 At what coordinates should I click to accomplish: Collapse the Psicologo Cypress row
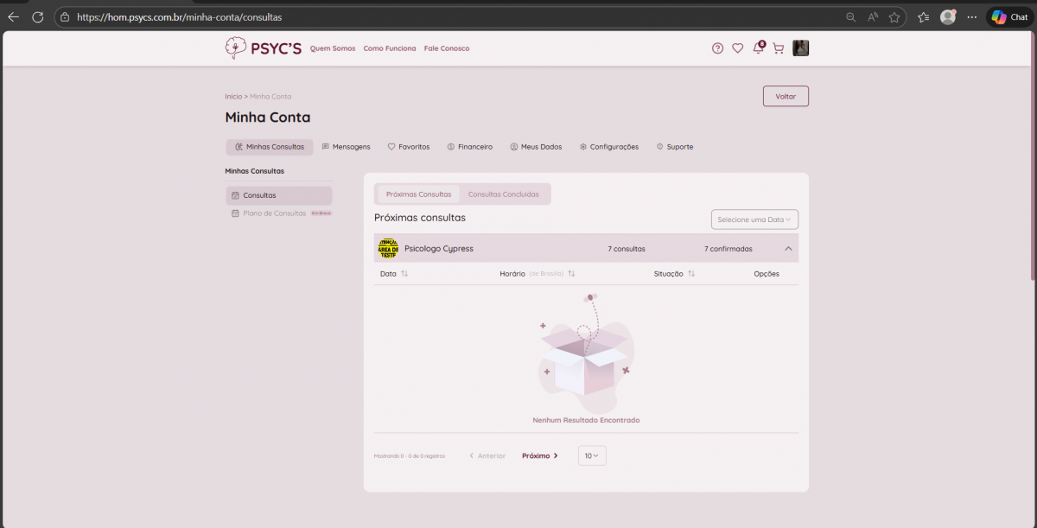point(788,249)
